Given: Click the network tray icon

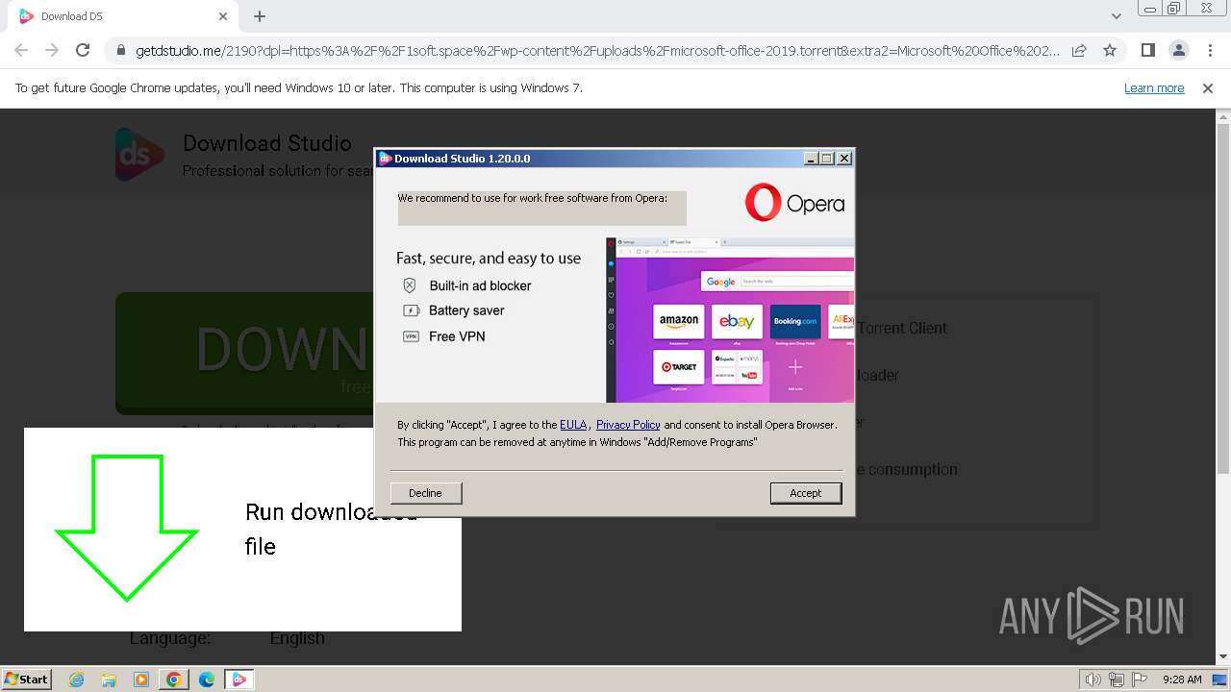Looking at the screenshot, I should (1117, 680).
